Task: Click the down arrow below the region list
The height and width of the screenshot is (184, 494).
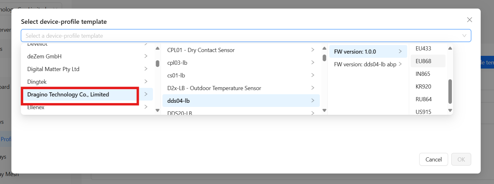Action: coord(450,111)
